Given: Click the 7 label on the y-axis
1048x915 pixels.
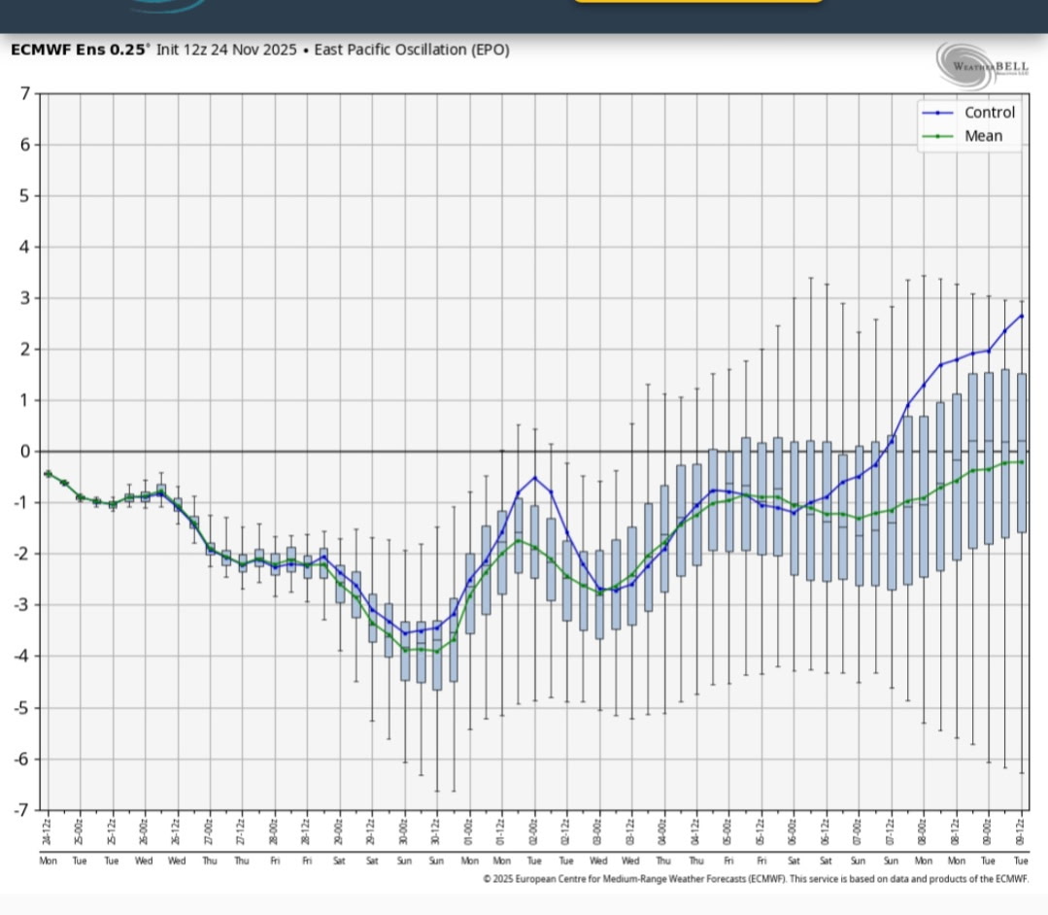Looking at the screenshot, I should click(x=26, y=94).
